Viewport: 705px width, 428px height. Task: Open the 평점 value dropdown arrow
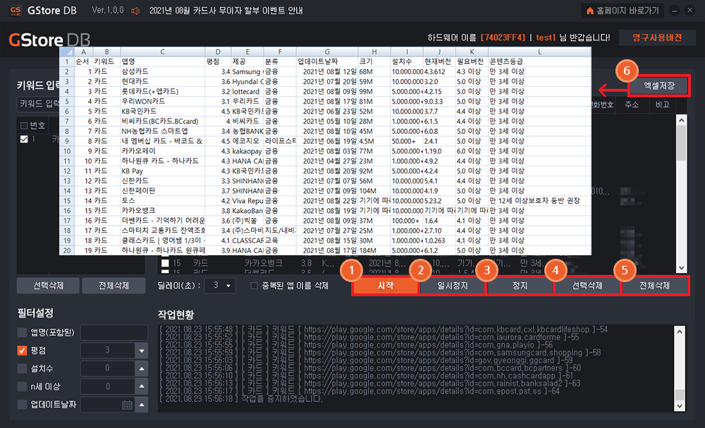click(x=142, y=350)
